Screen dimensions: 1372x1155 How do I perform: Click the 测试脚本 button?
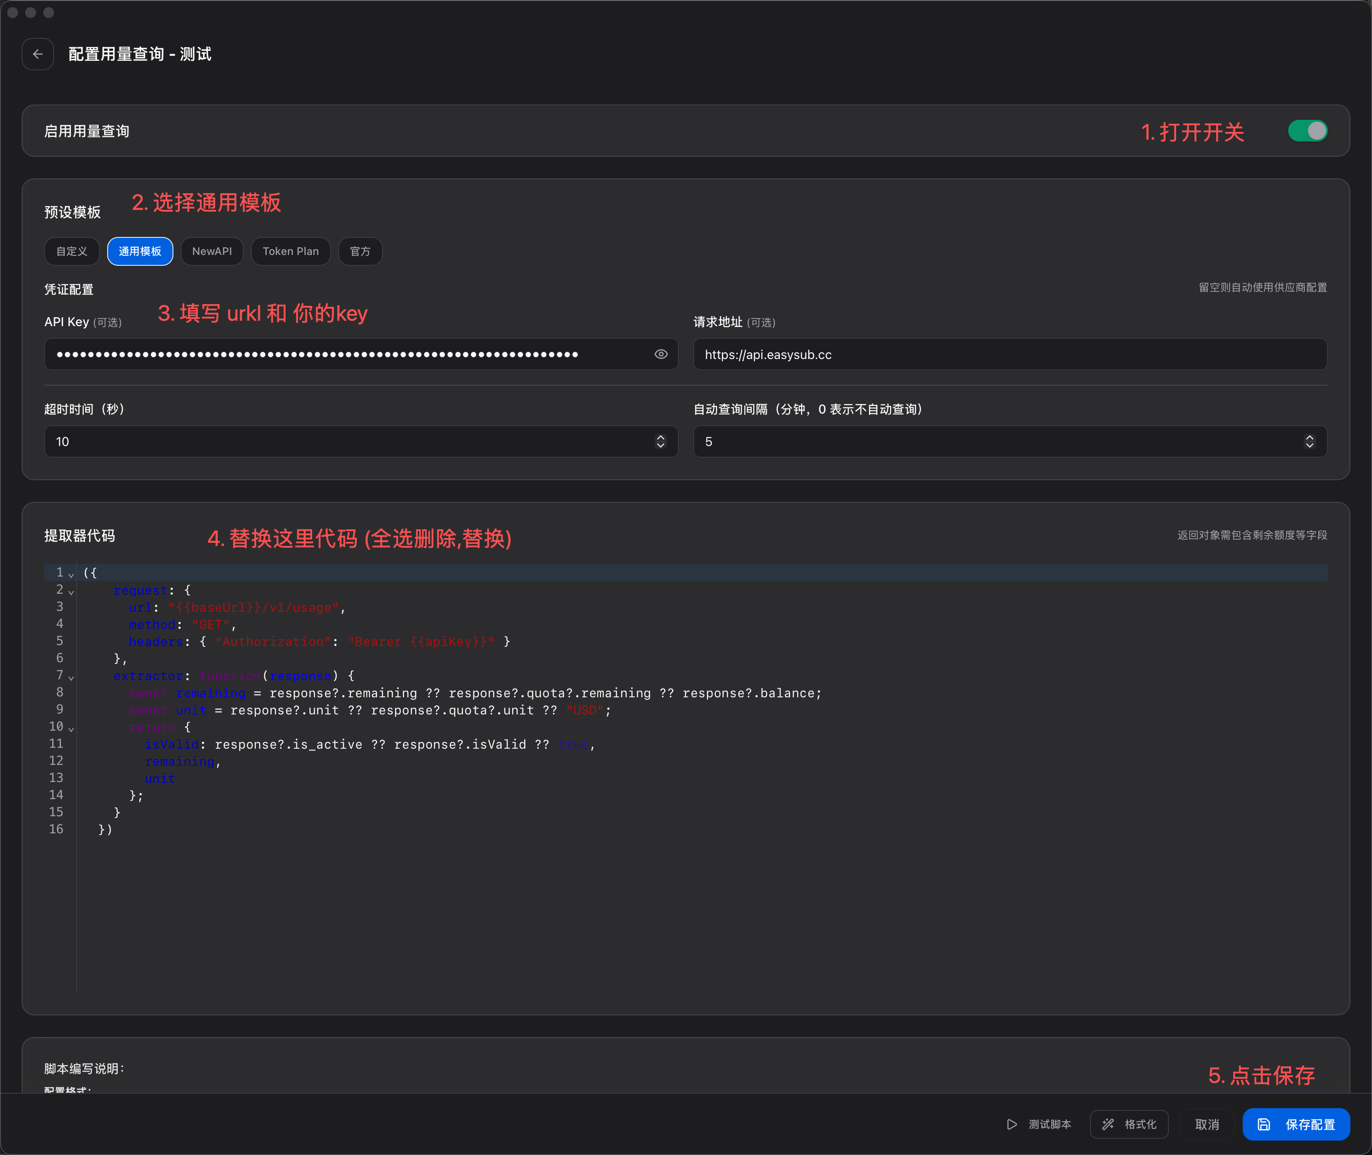point(1040,1124)
